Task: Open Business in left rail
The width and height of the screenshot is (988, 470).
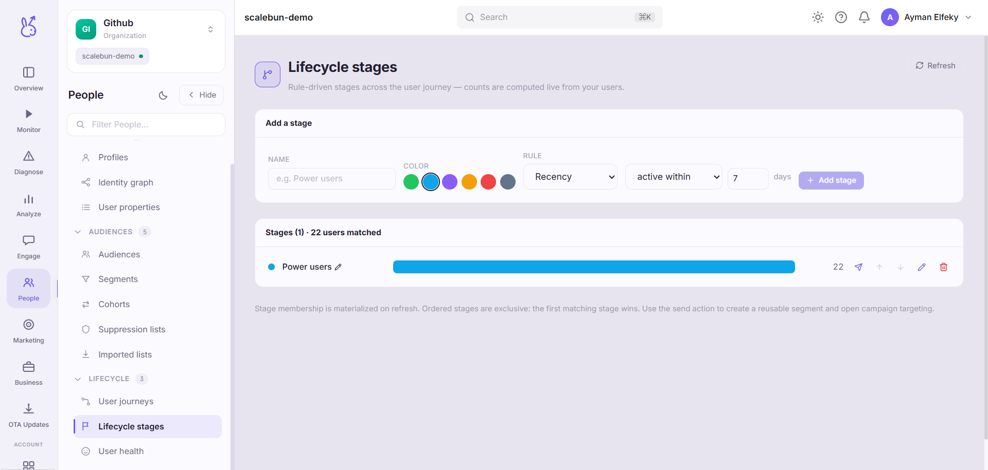Action: pyautogui.click(x=29, y=373)
